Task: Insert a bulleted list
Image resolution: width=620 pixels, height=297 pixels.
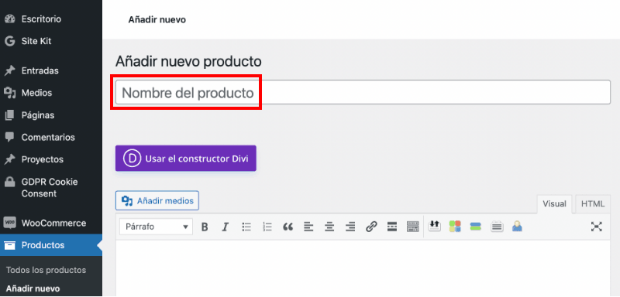Action: (246, 227)
